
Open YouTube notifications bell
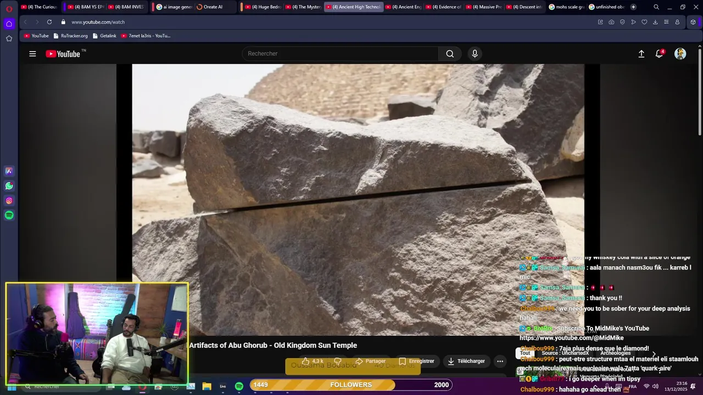click(659, 54)
